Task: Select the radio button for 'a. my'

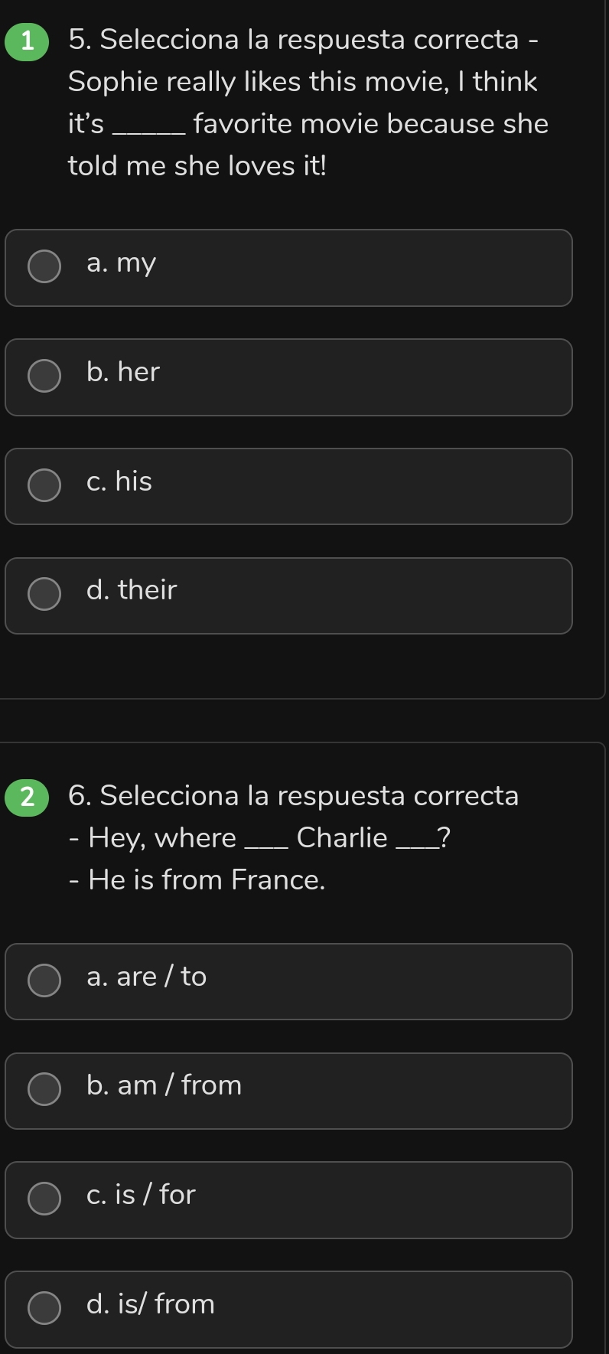Action: point(44,266)
